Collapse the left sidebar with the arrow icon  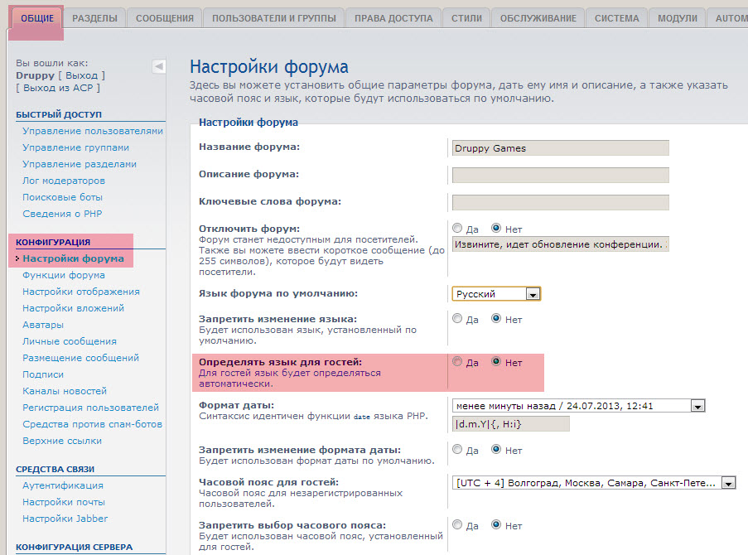159,66
